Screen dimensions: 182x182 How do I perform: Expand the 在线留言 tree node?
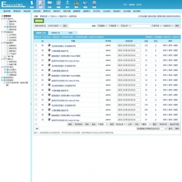[x=2, y=80]
